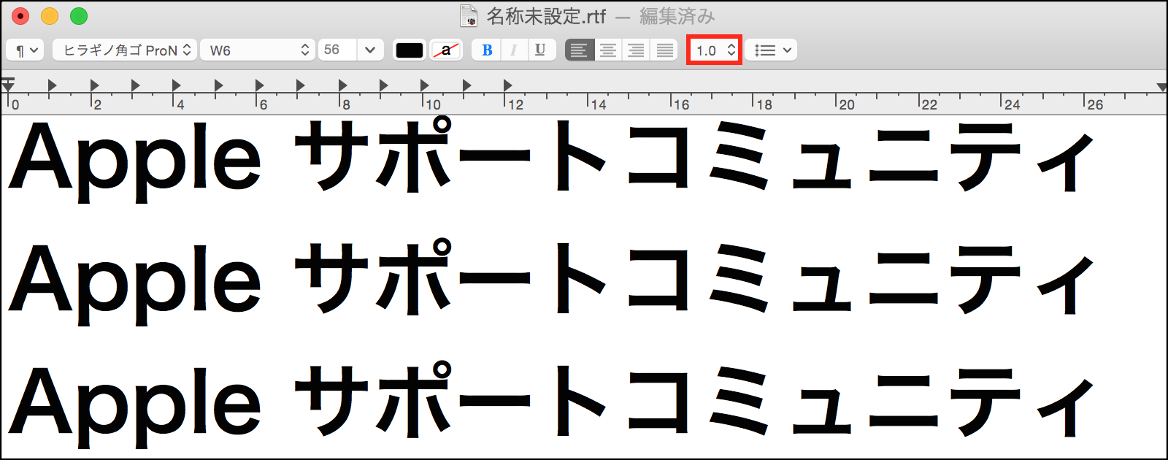
Task: Open the text background color swatch
Action: tap(446, 50)
